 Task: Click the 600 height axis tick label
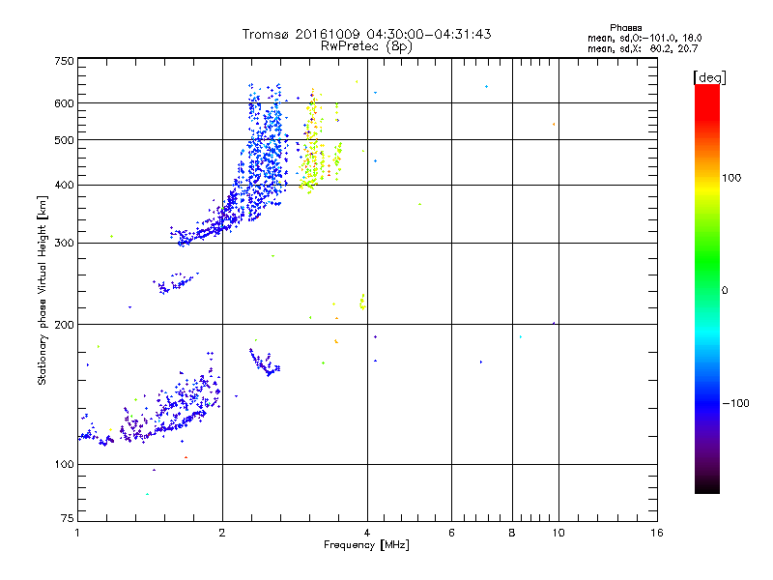[64, 103]
